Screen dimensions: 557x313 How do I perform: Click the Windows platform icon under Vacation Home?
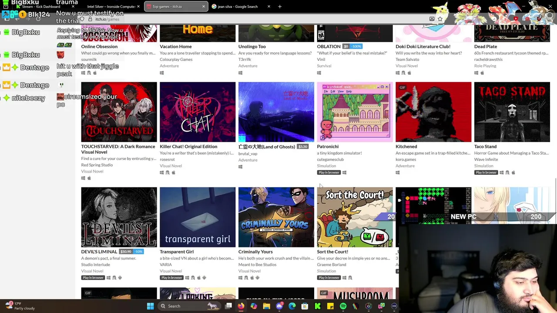click(x=161, y=73)
